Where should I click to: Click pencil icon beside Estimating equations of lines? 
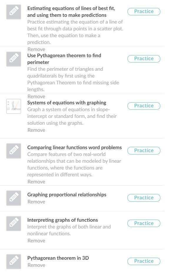14,12
